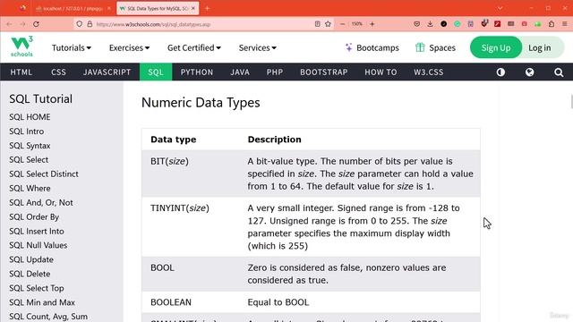Open SQL Delete in the sidebar

(x=30, y=274)
